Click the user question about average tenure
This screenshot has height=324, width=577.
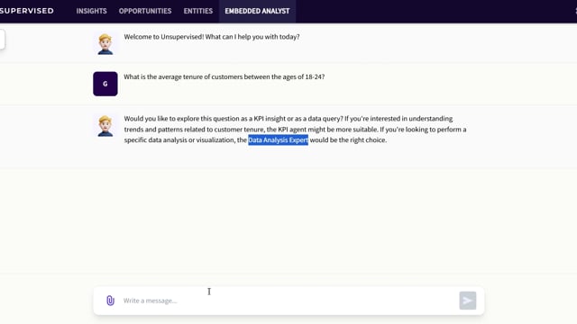point(224,76)
